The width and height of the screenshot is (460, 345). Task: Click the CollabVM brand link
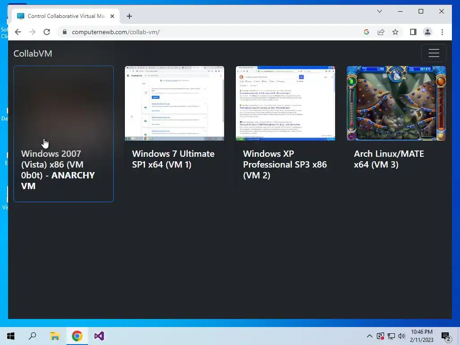pos(33,53)
